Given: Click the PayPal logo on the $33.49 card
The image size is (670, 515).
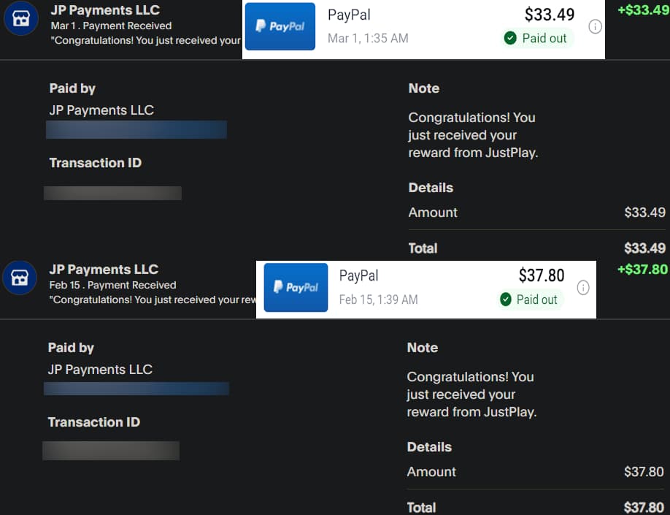Looking at the screenshot, I should tap(280, 26).
